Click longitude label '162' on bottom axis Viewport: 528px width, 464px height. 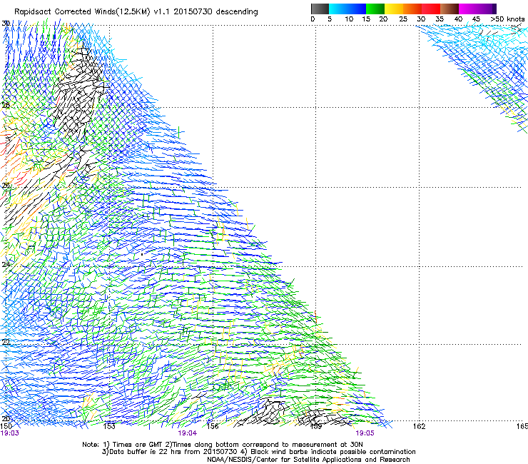420,426
